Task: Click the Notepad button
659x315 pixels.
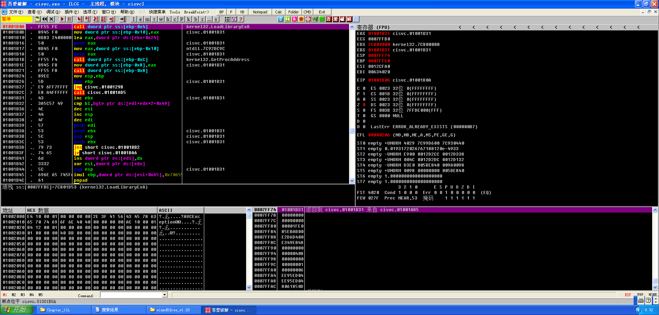Action: pyautogui.click(x=260, y=12)
